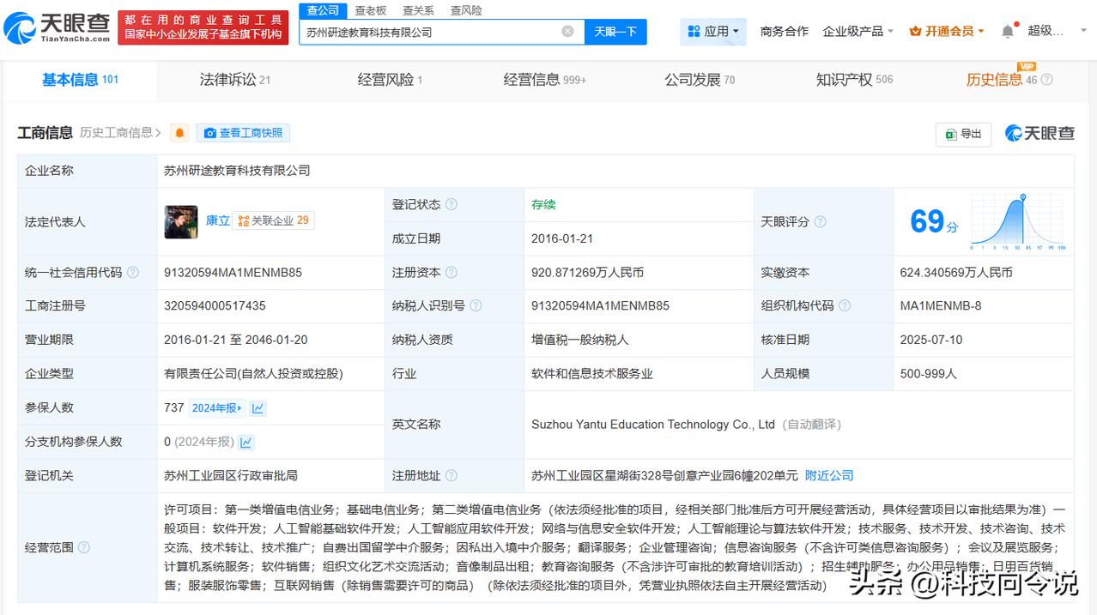Click the help icon beside 纳税人识别号
Screen dimensions: 1097x615
tap(476, 306)
